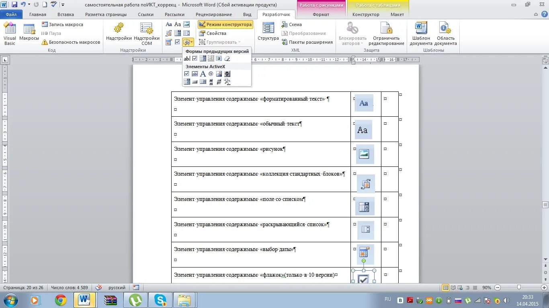Image resolution: width=549 pixels, height=308 pixels.
Task: Insert legacy frame form
Action: (x=211, y=59)
